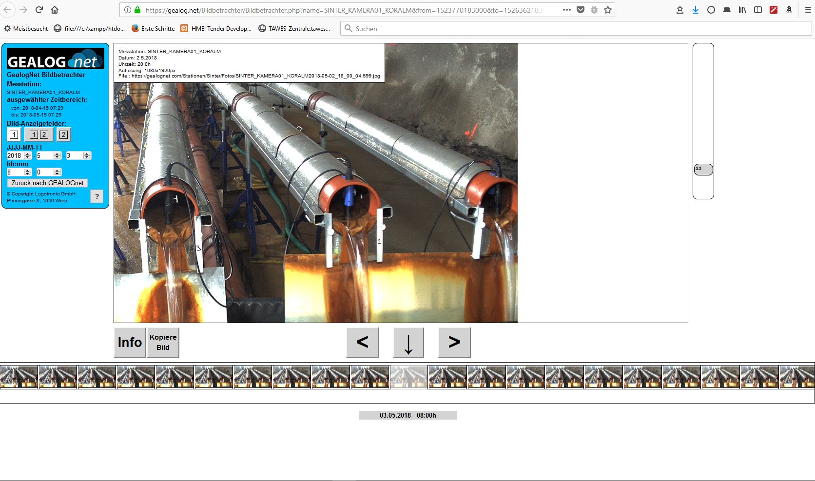Click the Zurück nach GEALOGnet button
Screen dimensions: 815x481
coord(47,183)
